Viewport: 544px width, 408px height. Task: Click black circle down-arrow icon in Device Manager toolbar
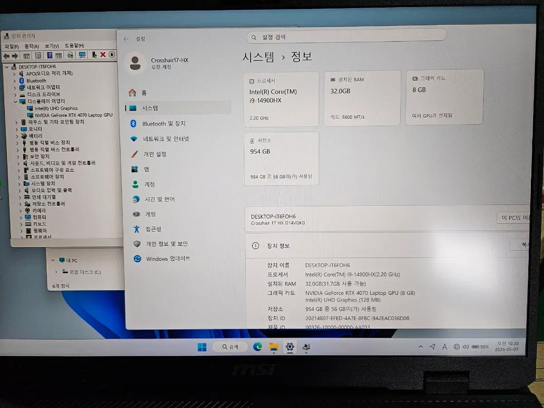[x=112, y=55]
